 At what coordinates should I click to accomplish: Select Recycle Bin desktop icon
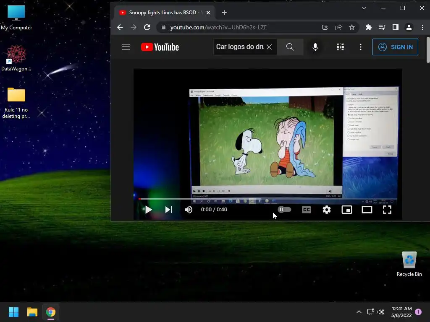(x=409, y=263)
